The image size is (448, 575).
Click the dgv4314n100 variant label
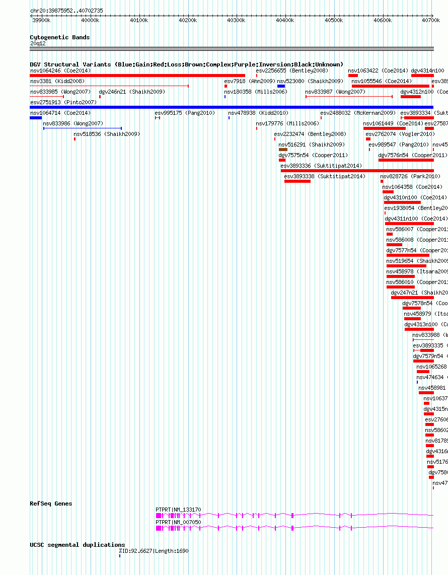427,71
